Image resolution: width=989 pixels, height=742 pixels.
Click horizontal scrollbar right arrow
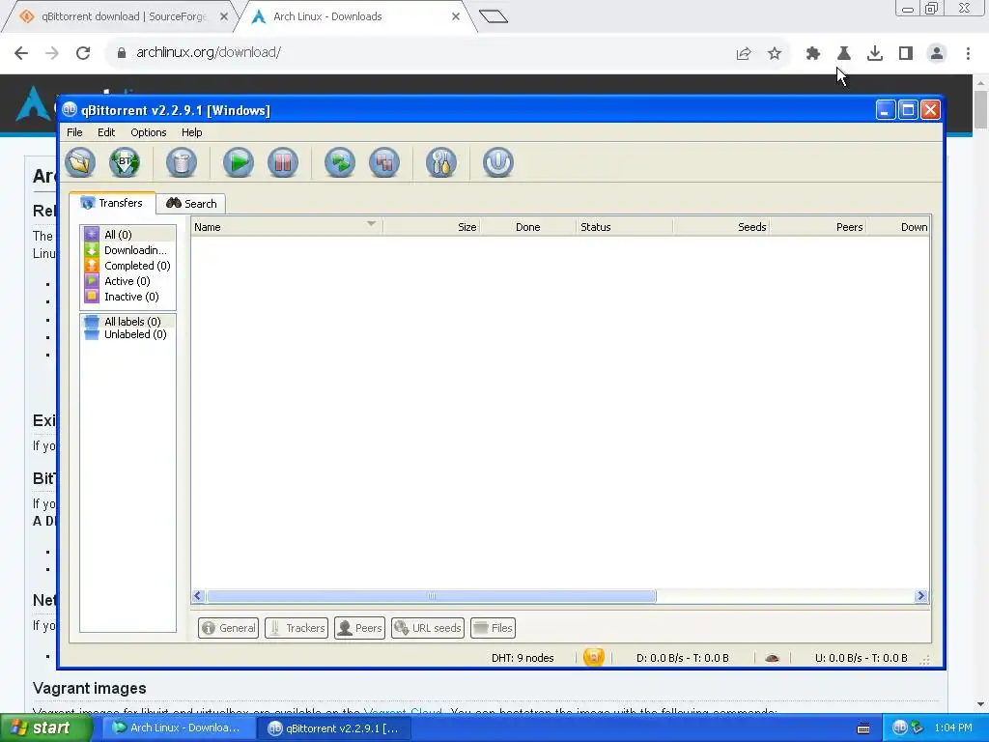pyautogui.click(x=920, y=595)
